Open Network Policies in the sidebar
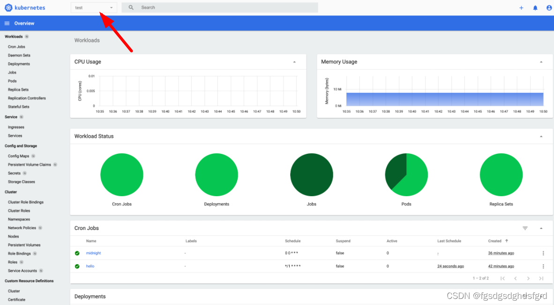 coord(22,228)
